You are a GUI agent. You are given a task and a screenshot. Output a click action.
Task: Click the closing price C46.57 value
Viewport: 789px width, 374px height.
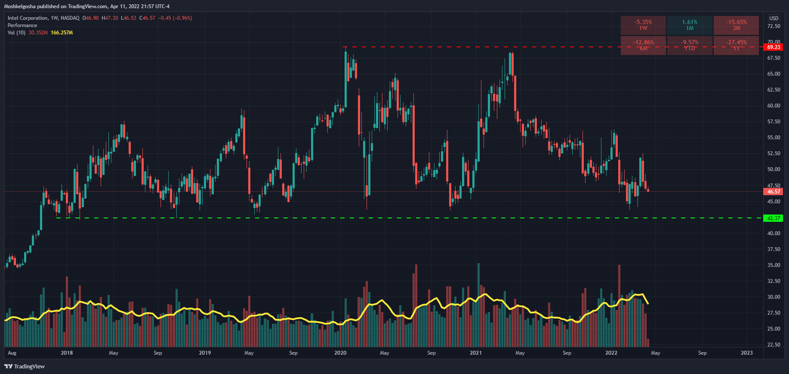(x=147, y=18)
